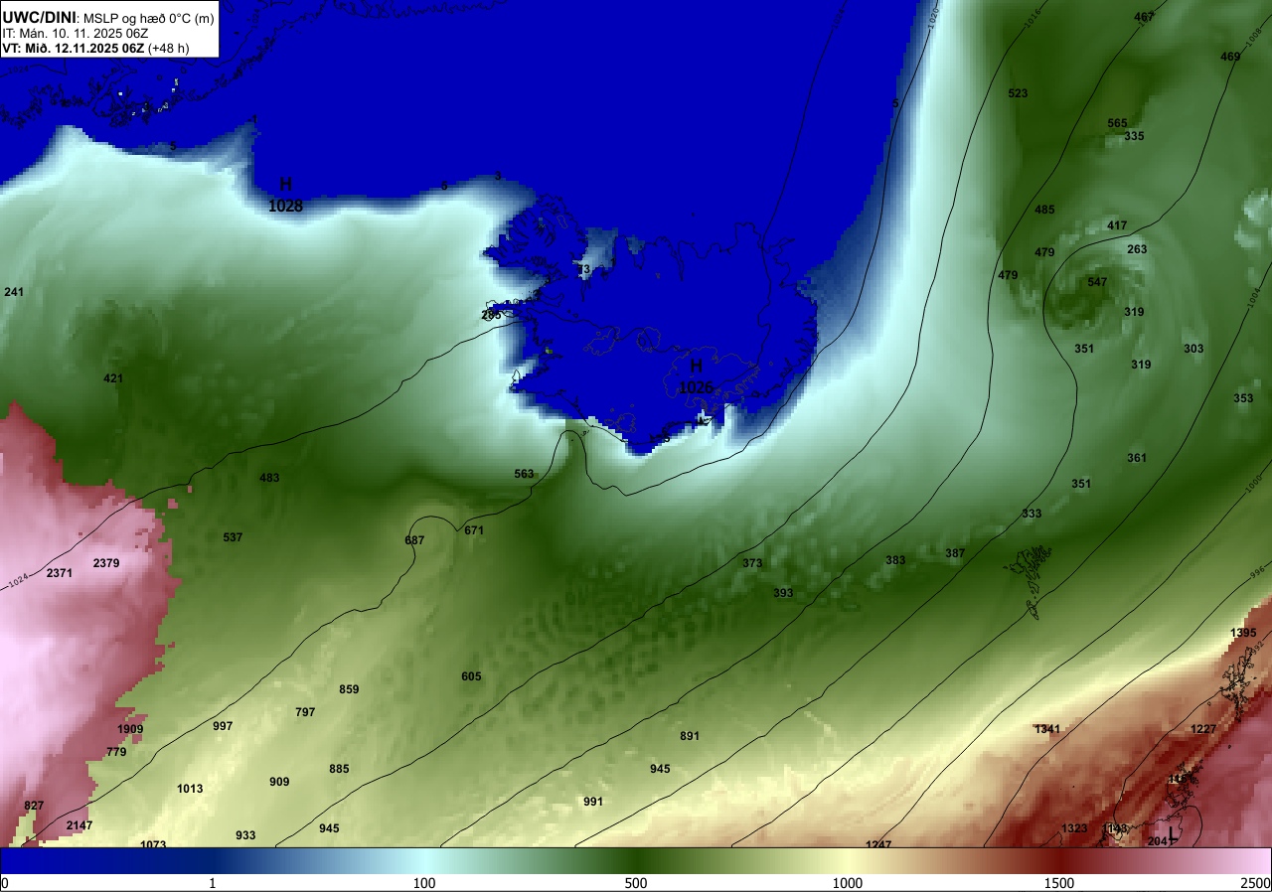Click the '1013' height value
Image resolution: width=1272 pixels, height=892 pixels.
tap(190, 789)
